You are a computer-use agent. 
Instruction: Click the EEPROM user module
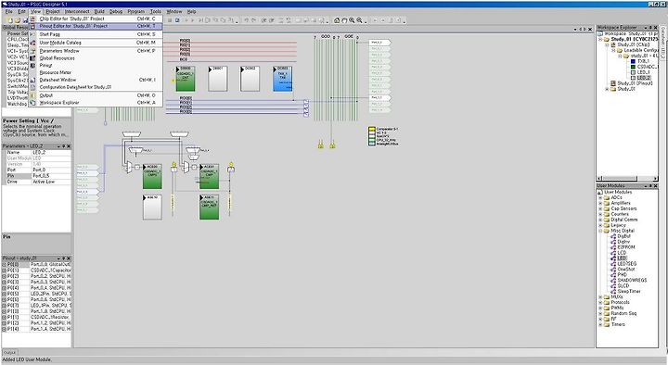pyautogui.click(x=626, y=247)
